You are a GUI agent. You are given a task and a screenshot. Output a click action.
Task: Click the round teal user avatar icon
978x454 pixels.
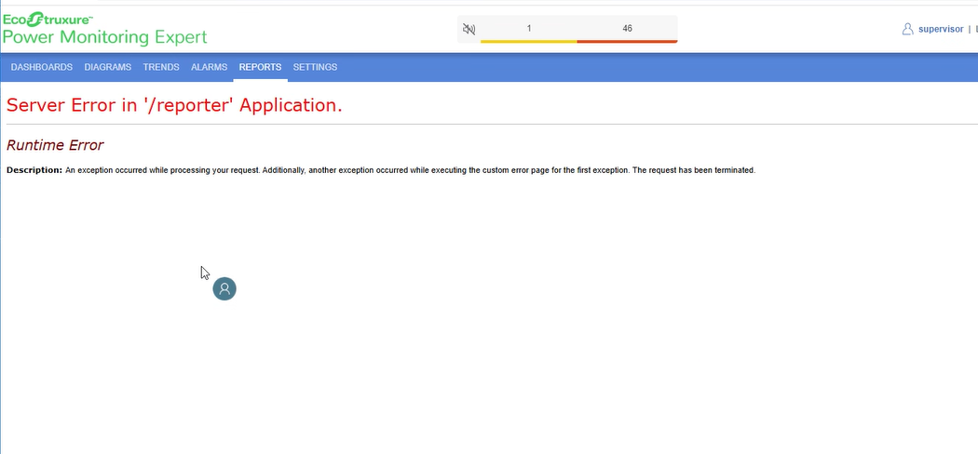pyautogui.click(x=224, y=289)
